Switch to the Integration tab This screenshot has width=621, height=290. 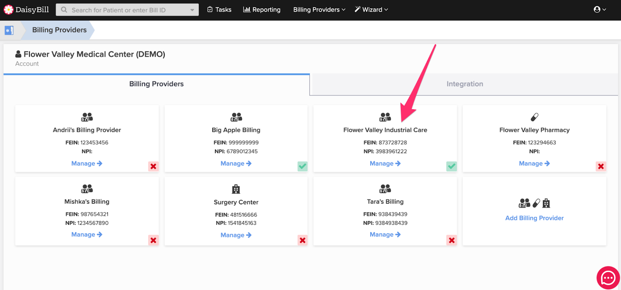click(465, 84)
